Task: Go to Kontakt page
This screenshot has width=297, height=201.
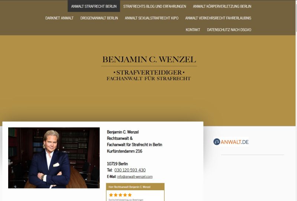Action: [x=193, y=30]
